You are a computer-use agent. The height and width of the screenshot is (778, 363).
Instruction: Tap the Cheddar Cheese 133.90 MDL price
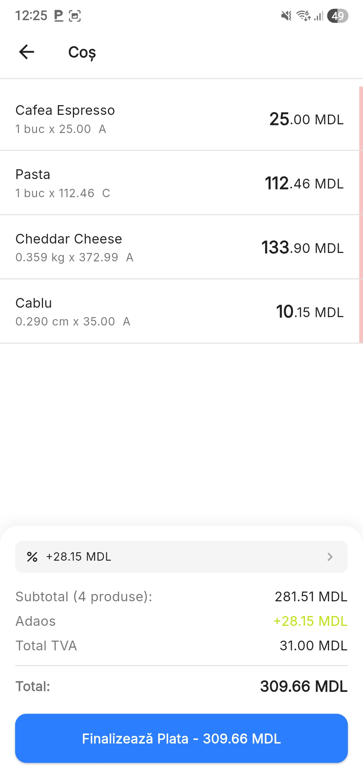pyautogui.click(x=302, y=248)
